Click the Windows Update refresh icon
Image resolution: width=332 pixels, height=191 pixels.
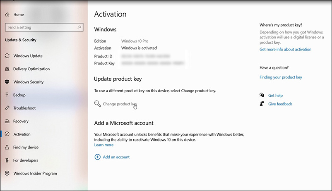click(7, 56)
